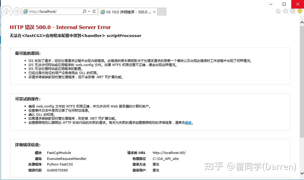Click the Forward navigation arrow
The image size is (304, 180).
pyautogui.click(x=17, y=11)
